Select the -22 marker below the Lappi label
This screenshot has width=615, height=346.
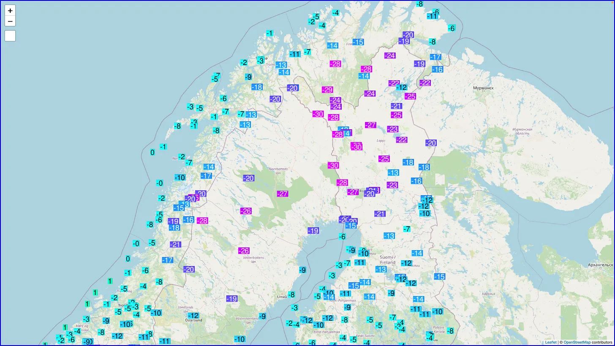pyautogui.click(x=402, y=140)
